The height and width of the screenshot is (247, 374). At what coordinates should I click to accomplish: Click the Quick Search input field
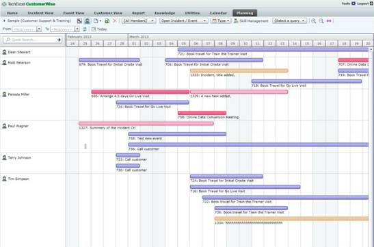(x=32, y=40)
